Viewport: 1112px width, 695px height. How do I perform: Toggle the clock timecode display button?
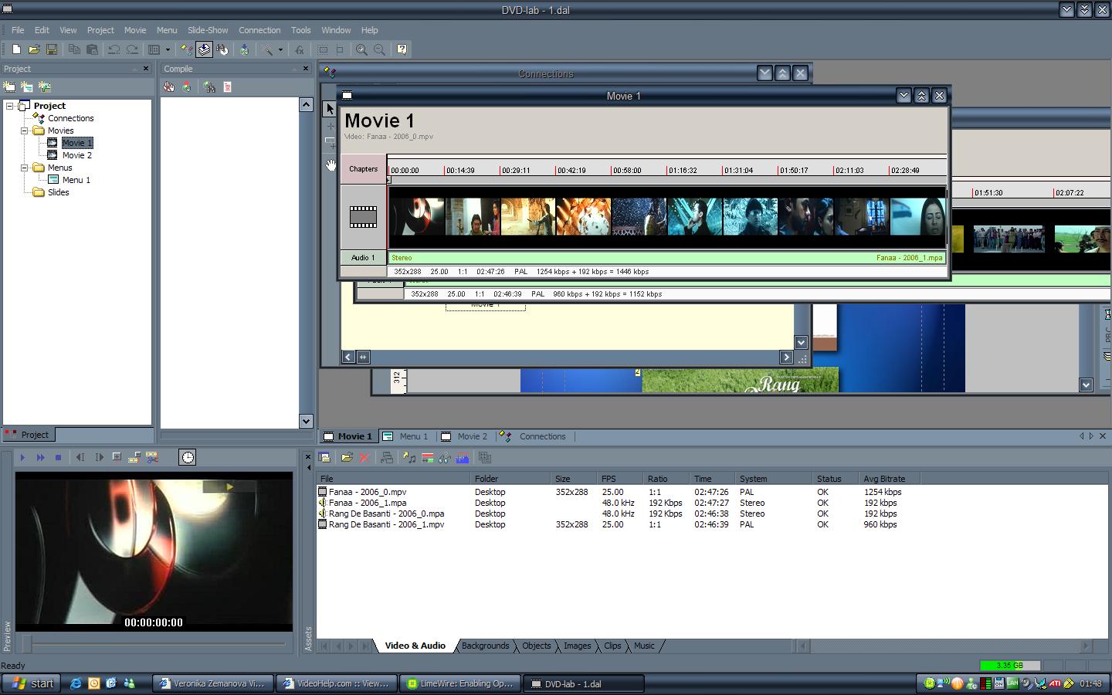point(188,457)
